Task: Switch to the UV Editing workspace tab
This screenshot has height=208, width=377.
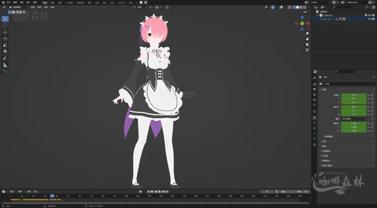Action: [69, 3]
